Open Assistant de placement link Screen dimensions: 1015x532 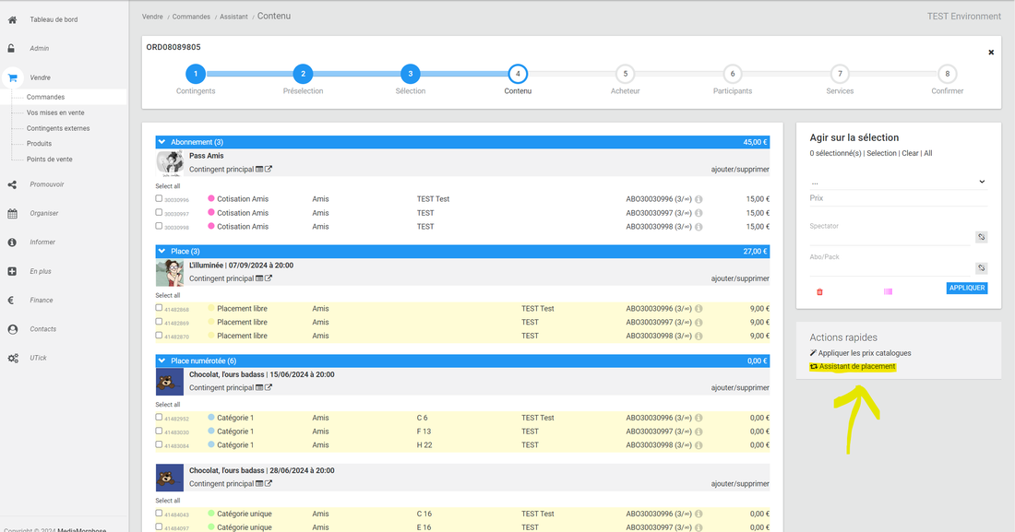pyautogui.click(x=856, y=367)
